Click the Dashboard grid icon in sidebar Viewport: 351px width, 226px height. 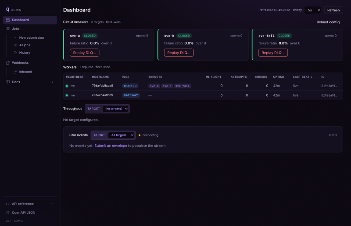[8, 20]
